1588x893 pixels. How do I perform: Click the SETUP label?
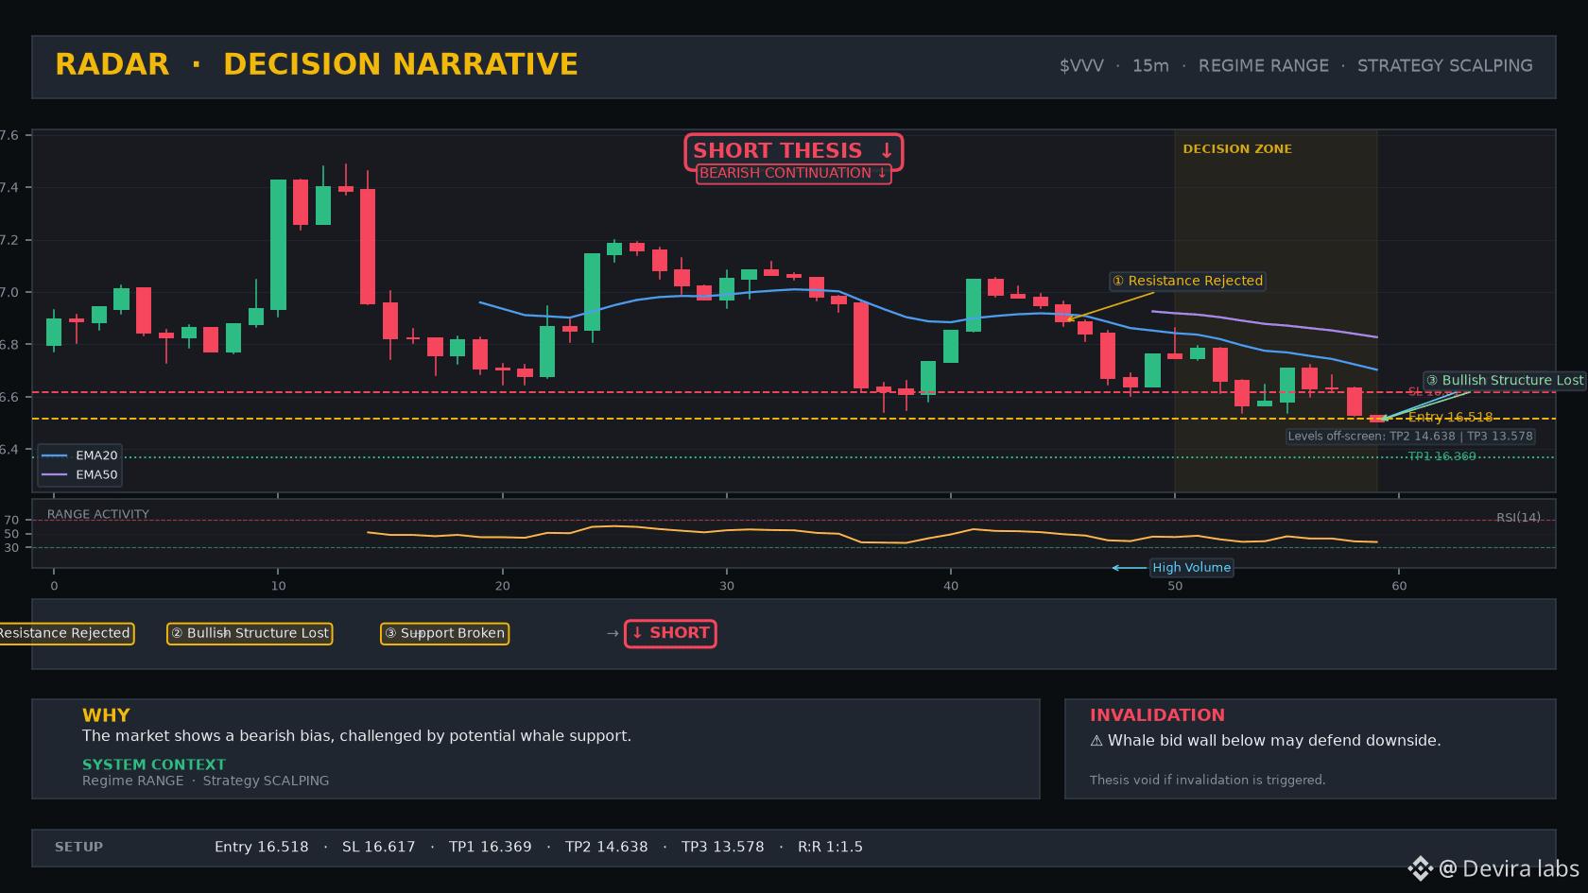point(78,847)
